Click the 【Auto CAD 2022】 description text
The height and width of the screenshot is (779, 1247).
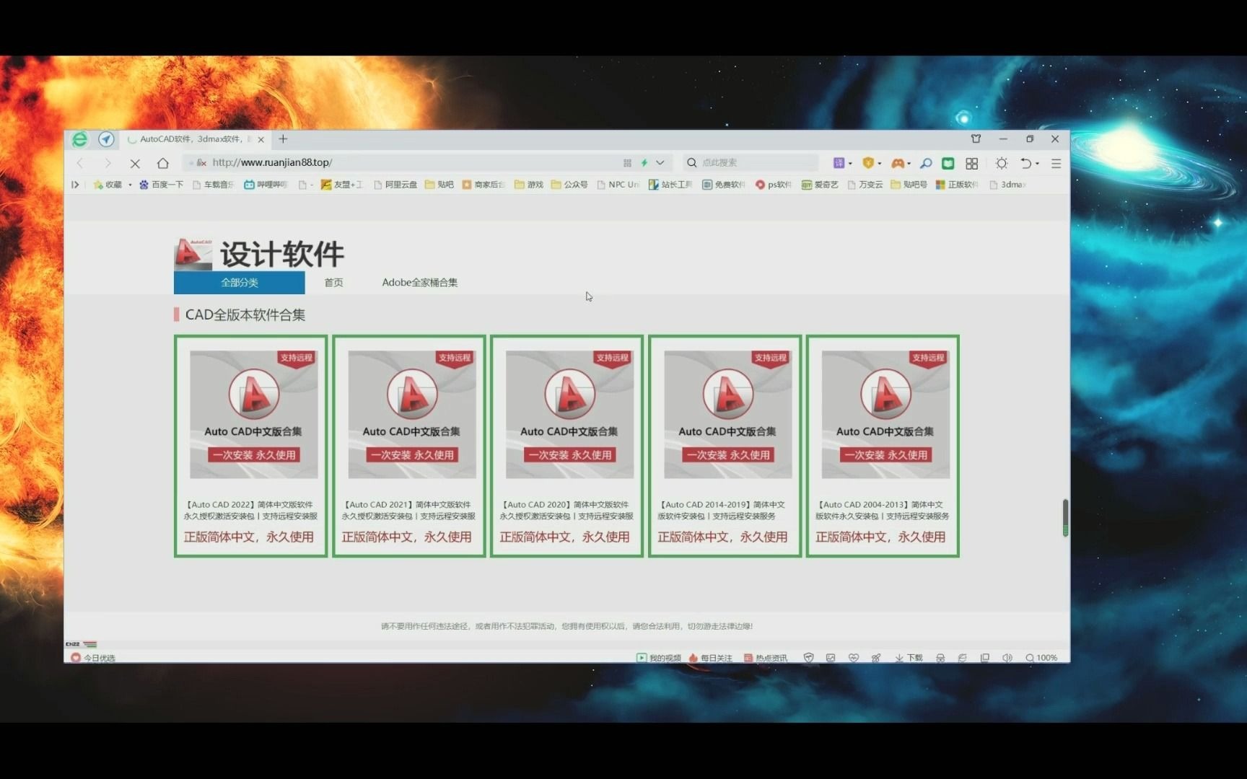250,511
